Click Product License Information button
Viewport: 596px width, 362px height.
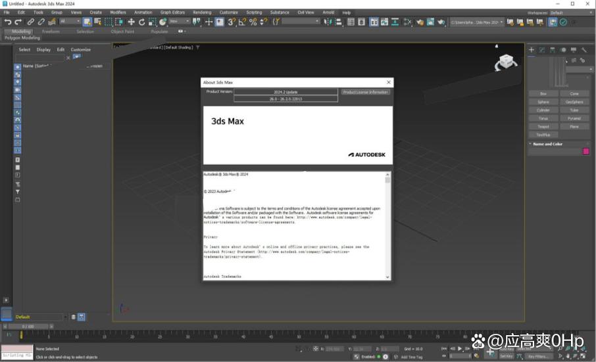(x=365, y=92)
